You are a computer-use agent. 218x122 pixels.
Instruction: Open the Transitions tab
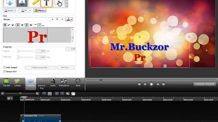coord(64,83)
